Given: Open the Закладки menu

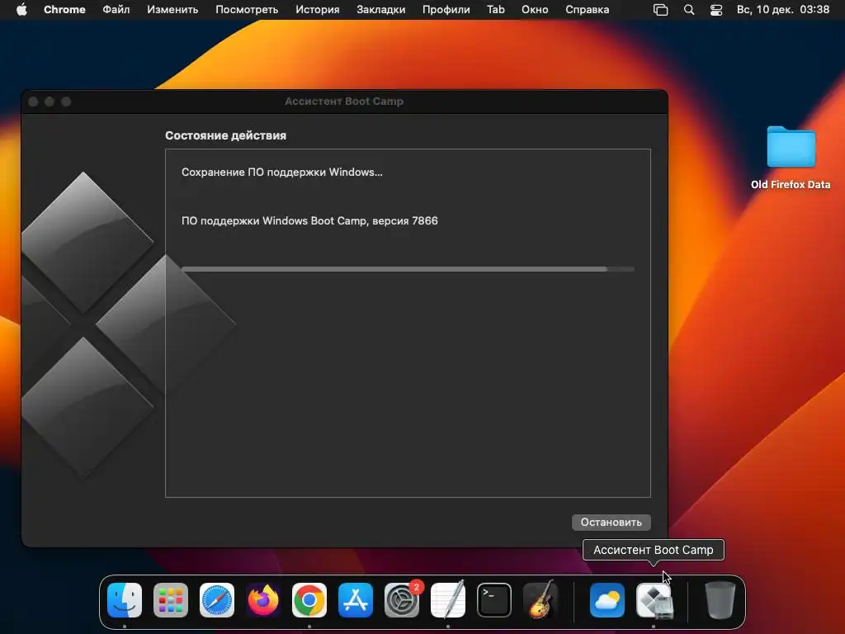Looking at the screenshot, I should click(x=381, y=10).
